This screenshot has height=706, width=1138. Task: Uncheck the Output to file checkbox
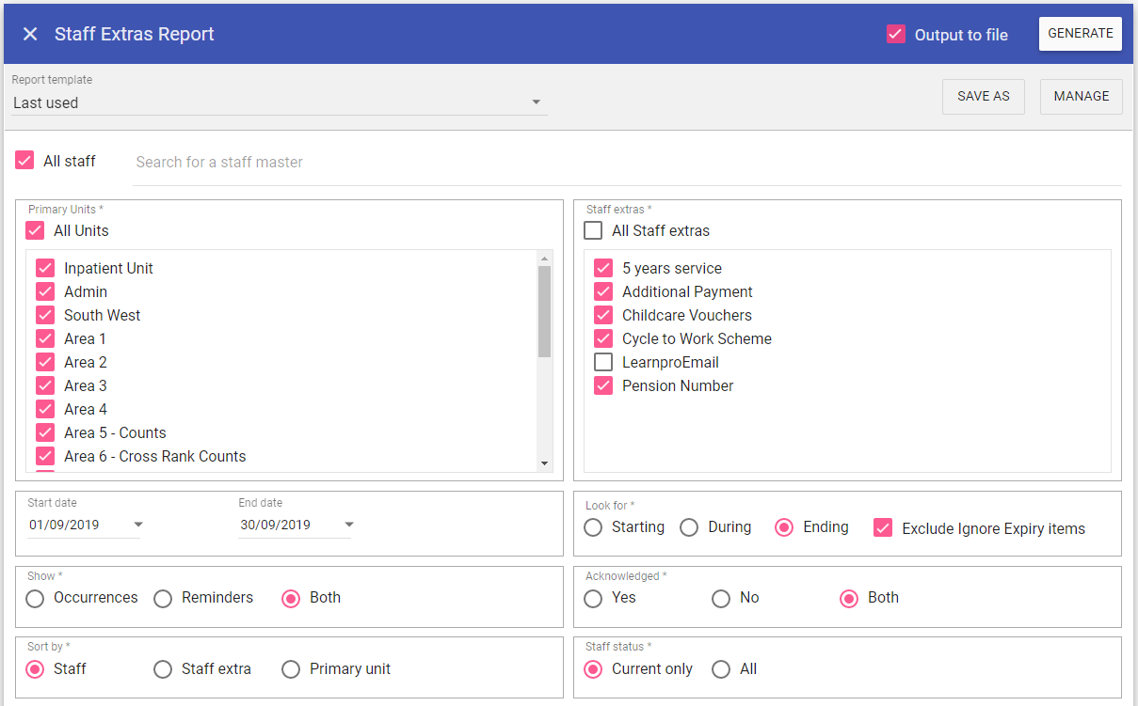pyautogui.click(x=895, y=35)
